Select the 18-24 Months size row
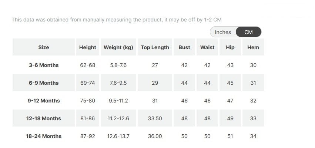 tap(44, 136)
